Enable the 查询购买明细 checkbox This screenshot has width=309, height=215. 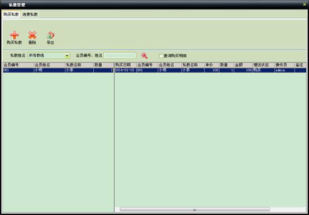coord(161,56)
